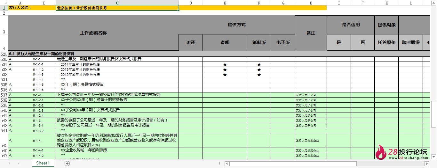Select column header A

click(x=20, y=3)
